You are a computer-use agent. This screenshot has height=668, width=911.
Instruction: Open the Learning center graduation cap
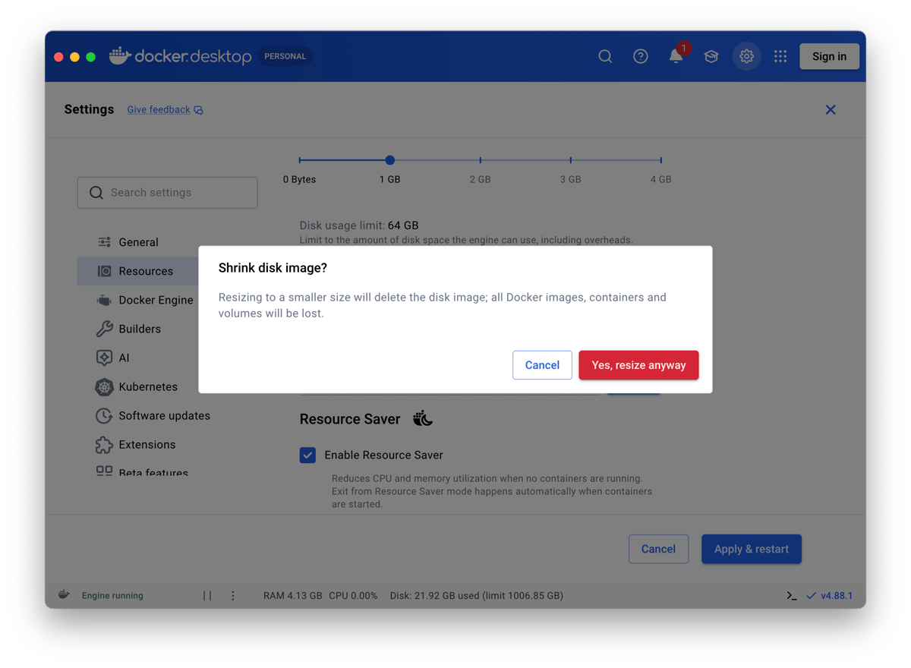tap(711, 56)
